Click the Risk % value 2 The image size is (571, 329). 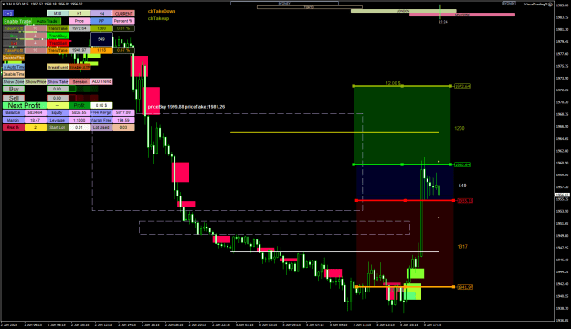pyautogui.click(x=36, y=128)
